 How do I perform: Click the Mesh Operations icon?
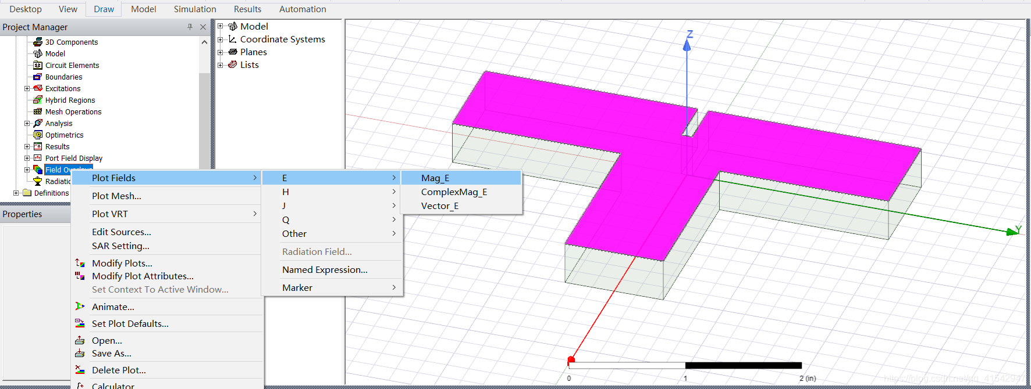click(38, 111)
